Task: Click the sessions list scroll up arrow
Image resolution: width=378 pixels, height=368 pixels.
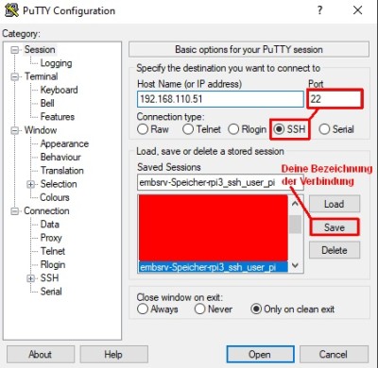Action: pos(295,204)
